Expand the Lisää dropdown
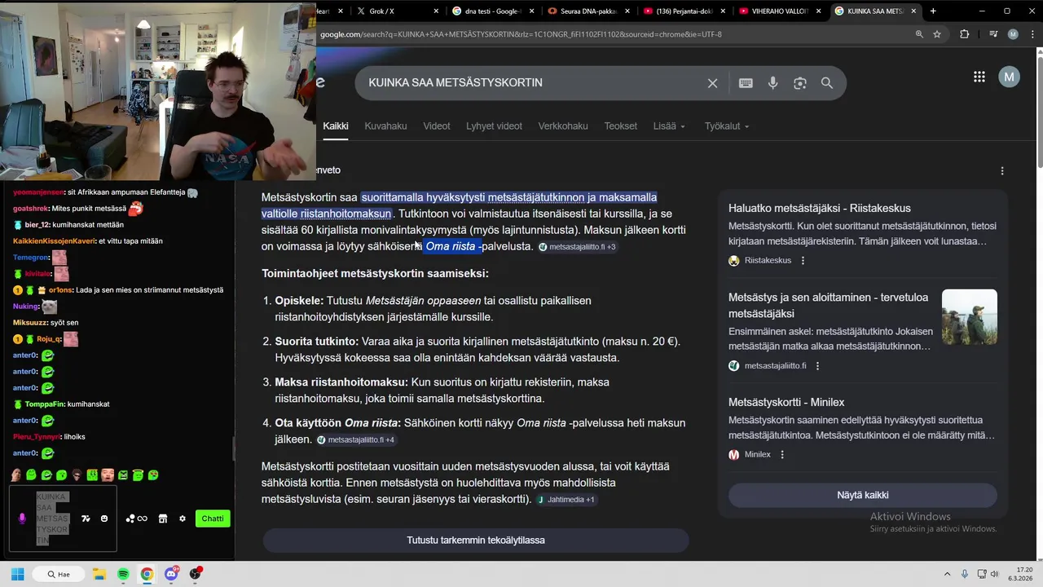 tap(669, 126)
